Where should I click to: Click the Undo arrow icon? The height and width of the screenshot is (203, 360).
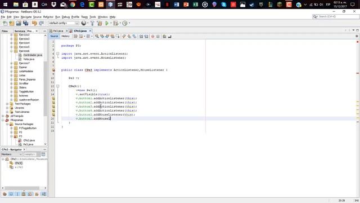34,23
